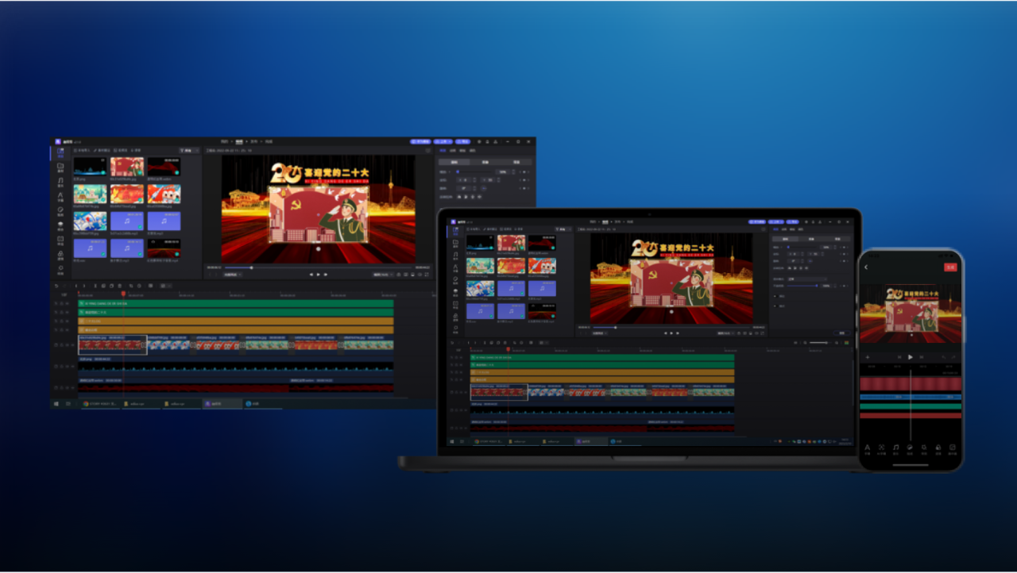This screenshot has width=1017, height=573.
Task: Click outlined button at bottom of laptop properties panel
Action: click(841, 333)
